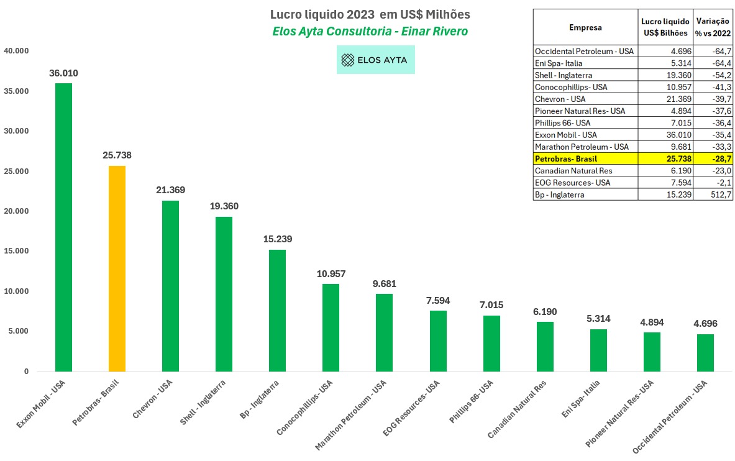Viewport: 735px width, 461px height.
Task: Click subtitle Elos Ayta Consultoria - Einar Rivero
Action: pos(370,32)
